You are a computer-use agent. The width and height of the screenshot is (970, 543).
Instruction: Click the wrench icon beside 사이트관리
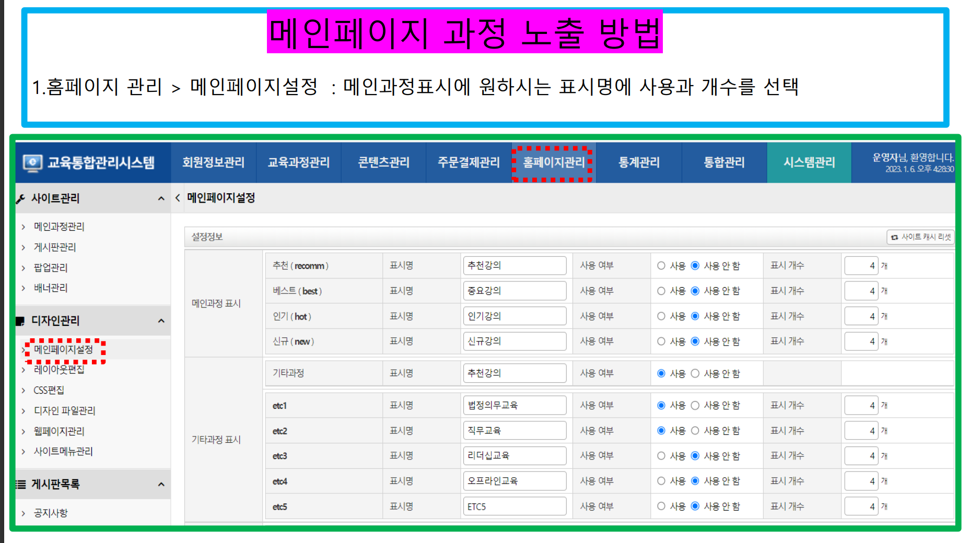[x=21, y=199]
